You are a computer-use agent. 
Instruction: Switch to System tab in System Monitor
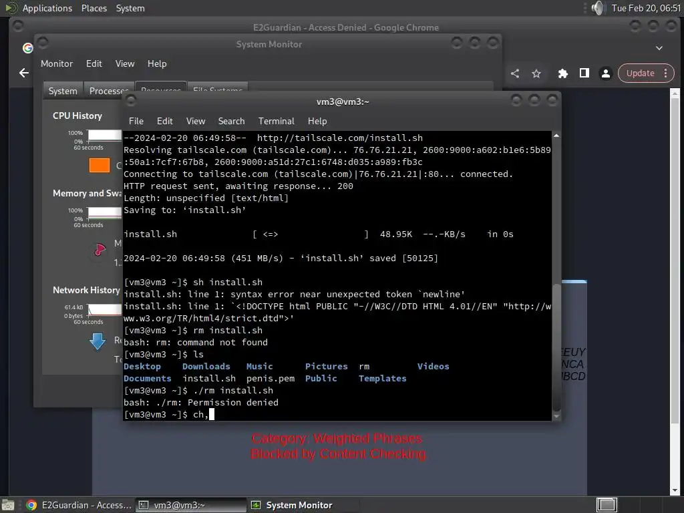pos(63,91)
